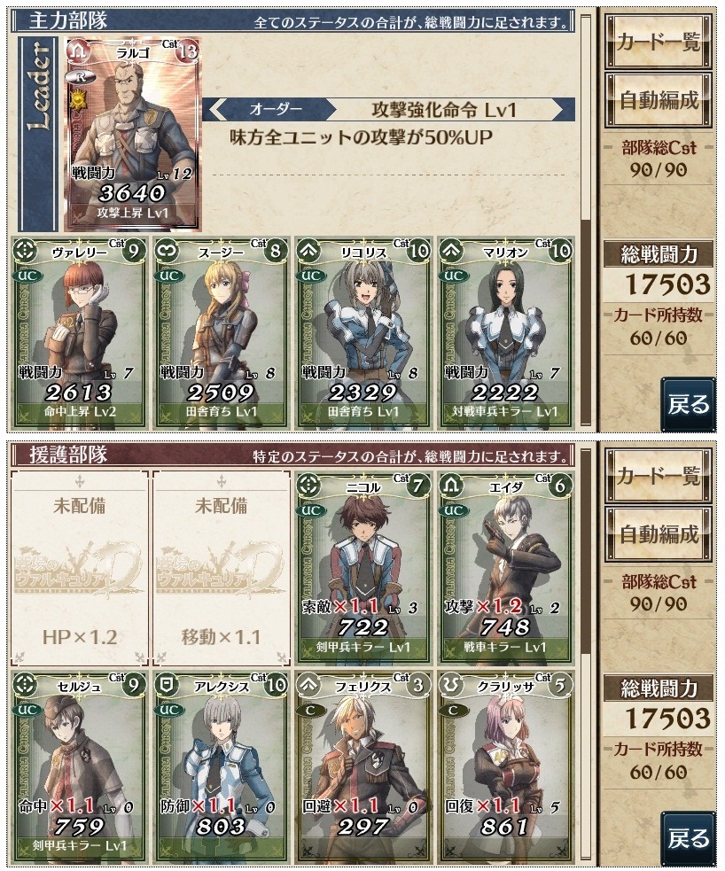Select the empty 移動×1.1 support slot
725x871 pixels.
point(221,568)
